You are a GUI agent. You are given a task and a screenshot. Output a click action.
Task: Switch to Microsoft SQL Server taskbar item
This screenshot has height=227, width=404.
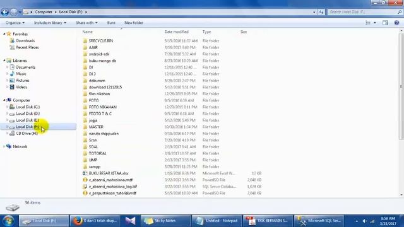[319, 221]
